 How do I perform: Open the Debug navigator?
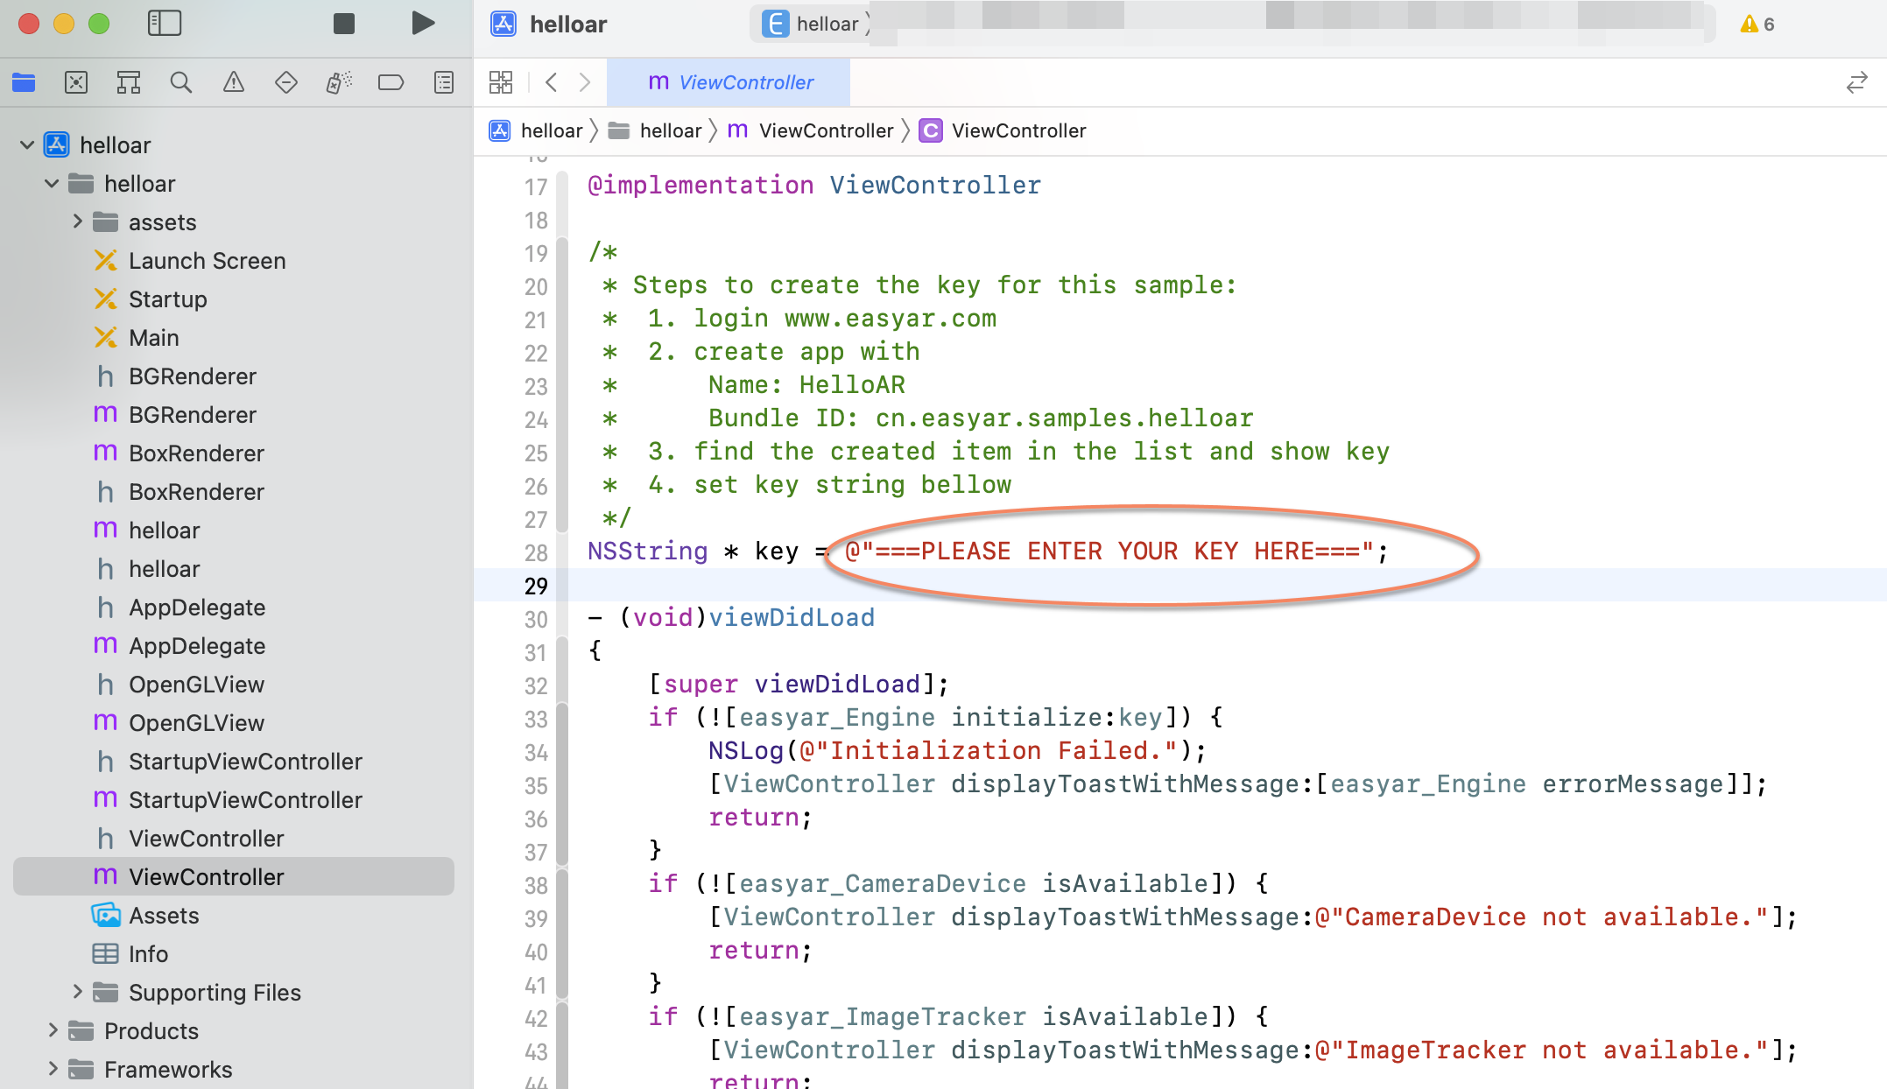339,82
